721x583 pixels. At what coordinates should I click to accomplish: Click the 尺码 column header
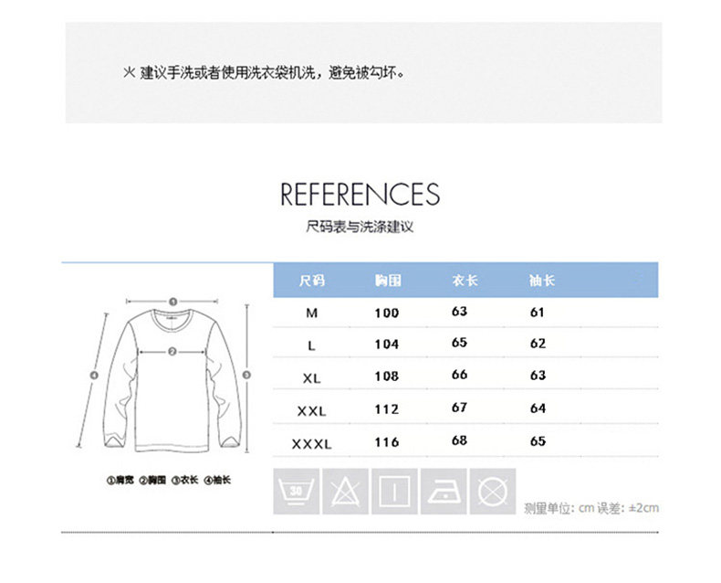click(312, 280)
